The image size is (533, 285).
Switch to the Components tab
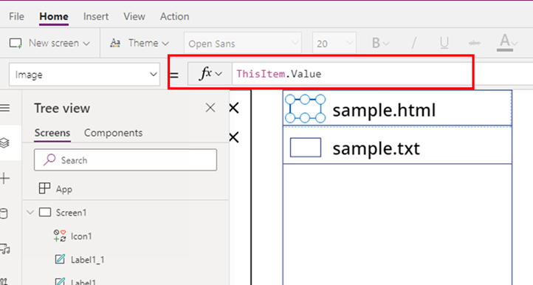113,133
